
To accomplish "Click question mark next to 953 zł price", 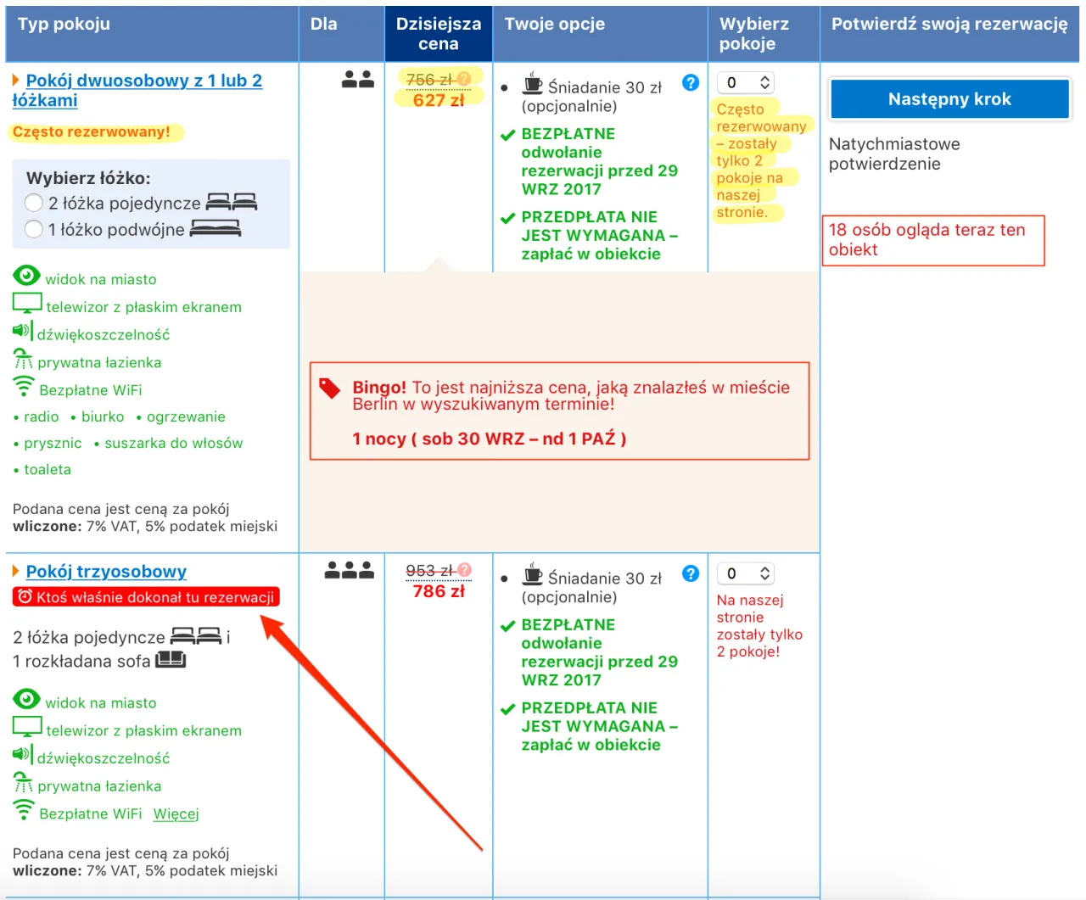I will [x=465, y=570].
